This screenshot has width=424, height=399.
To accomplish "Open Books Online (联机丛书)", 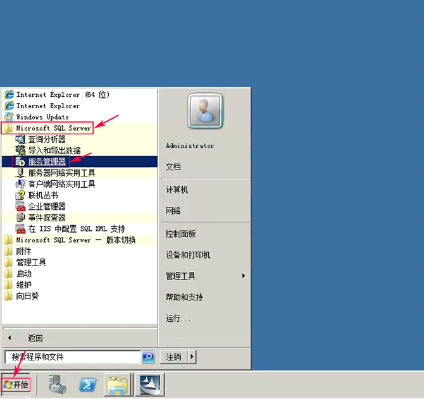I will [42, 195].
